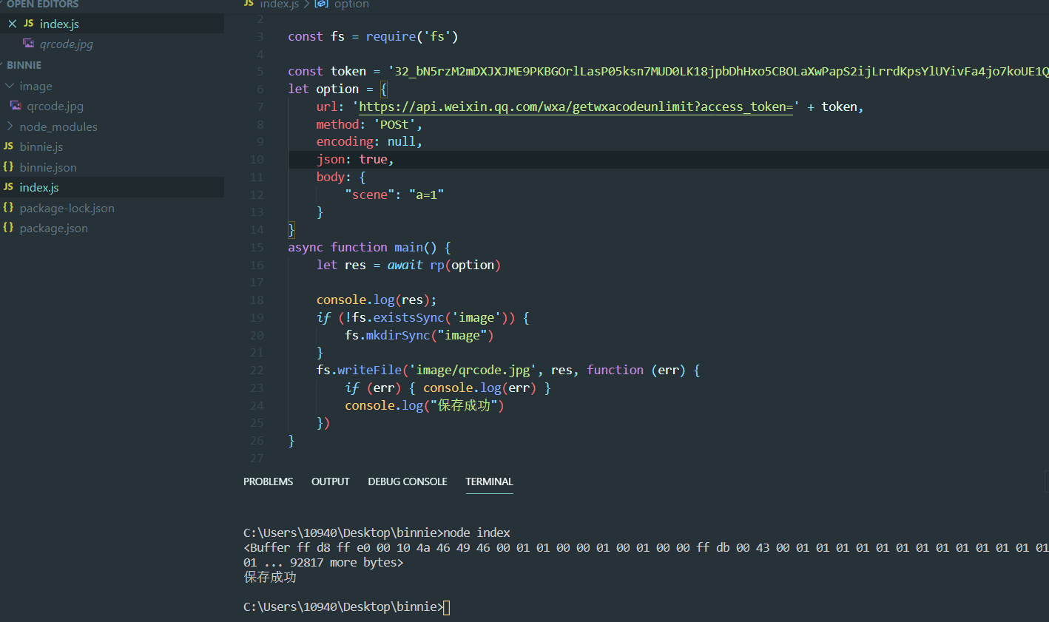The height and width of the screenshot is (622, 1049).
Task: Click console.log(err) in the code
Action: click(480, 388)
